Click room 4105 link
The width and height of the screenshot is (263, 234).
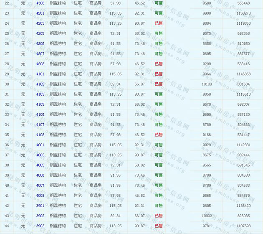[x=40, y=104]
